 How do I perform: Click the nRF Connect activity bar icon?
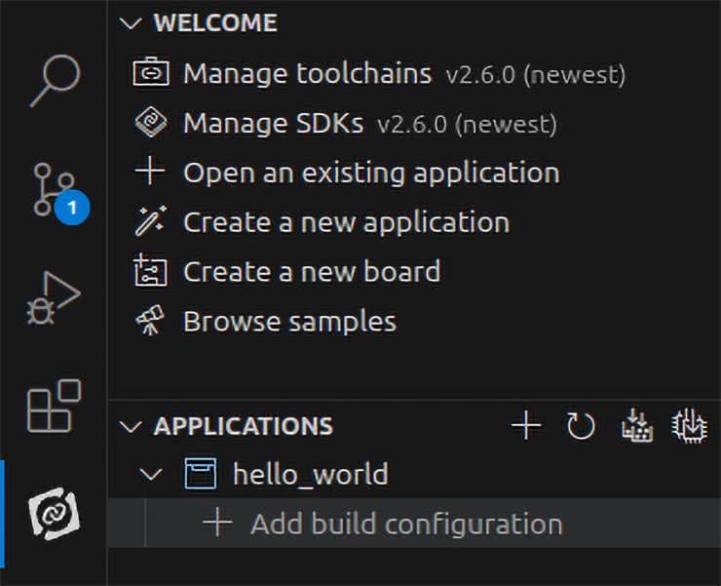point(53,512)
